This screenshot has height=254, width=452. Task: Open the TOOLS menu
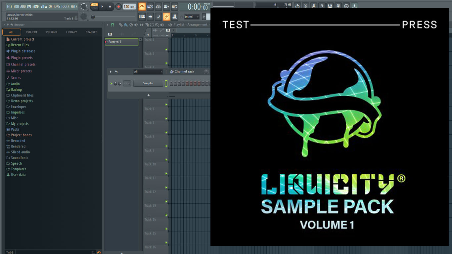click(65, 6)
